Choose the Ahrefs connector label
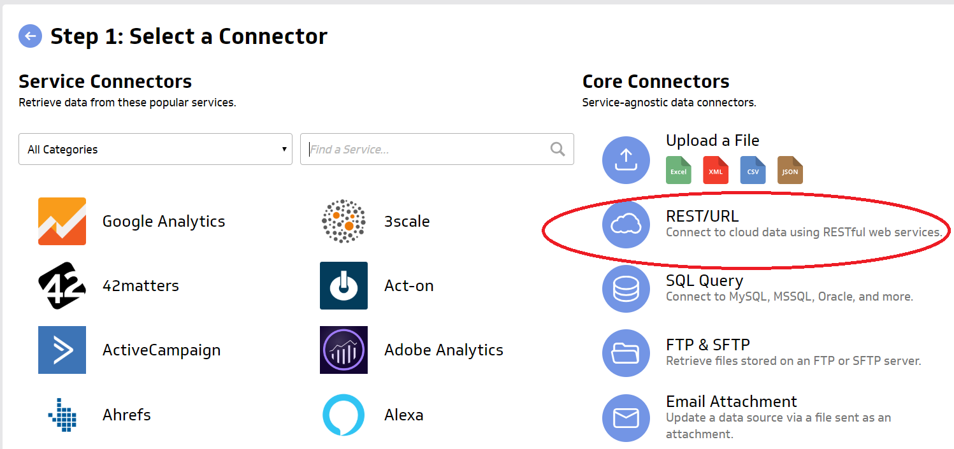954x449 pixels. (x=127, y=415)
